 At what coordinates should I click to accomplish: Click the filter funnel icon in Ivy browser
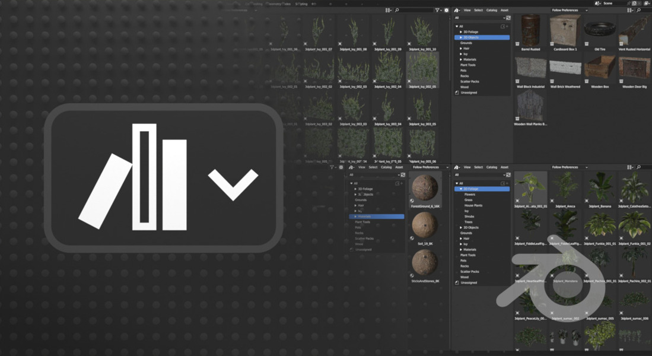437,10
